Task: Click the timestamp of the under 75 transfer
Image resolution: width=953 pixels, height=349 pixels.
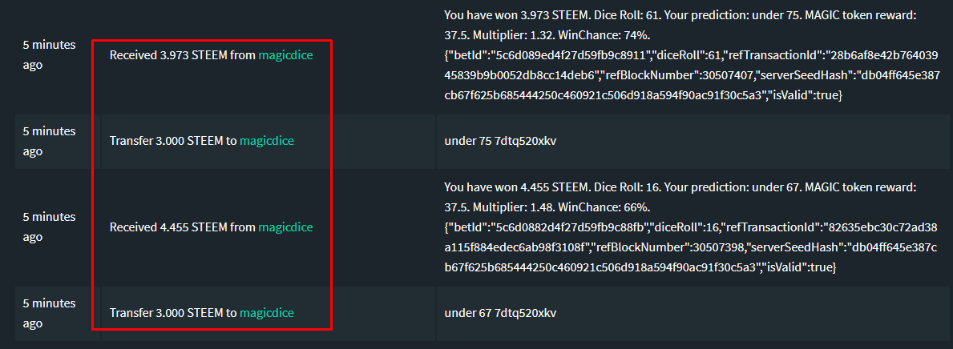Action: (x=49, y=141)
